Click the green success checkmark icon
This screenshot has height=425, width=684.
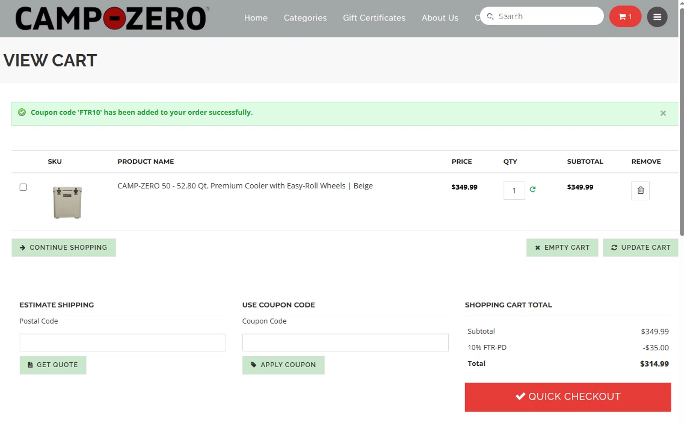click(x=21, y=112)
